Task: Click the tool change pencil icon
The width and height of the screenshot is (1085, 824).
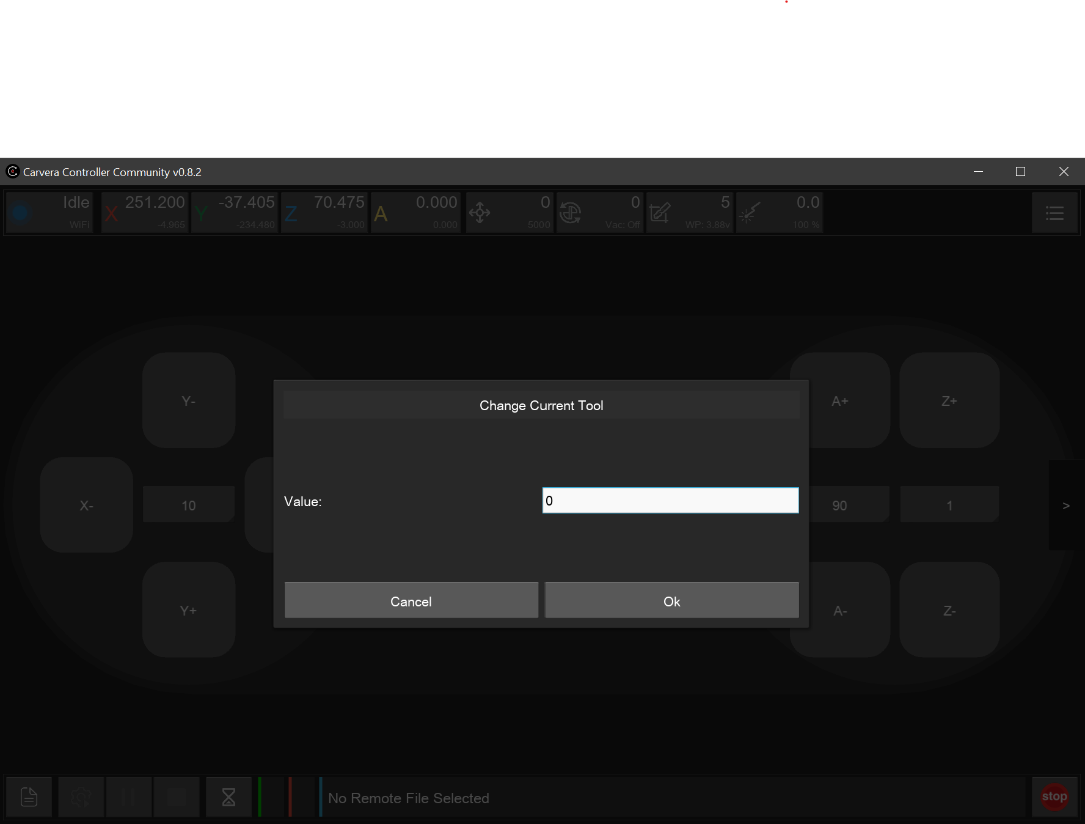Action: tap(660, 213)
